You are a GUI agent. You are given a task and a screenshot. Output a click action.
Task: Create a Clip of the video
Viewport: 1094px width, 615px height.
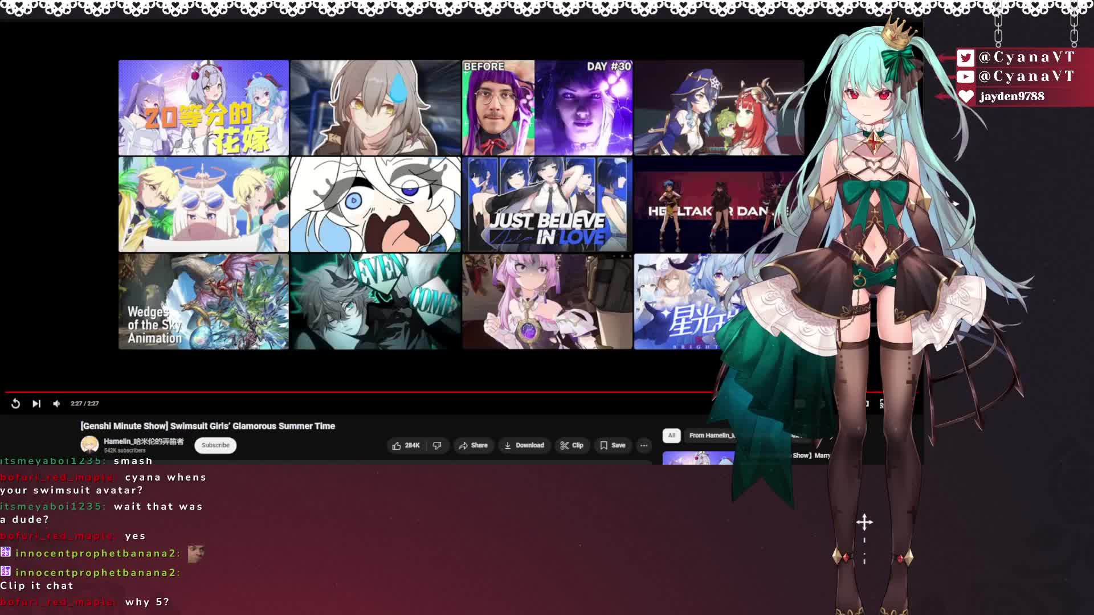point(572,445)
